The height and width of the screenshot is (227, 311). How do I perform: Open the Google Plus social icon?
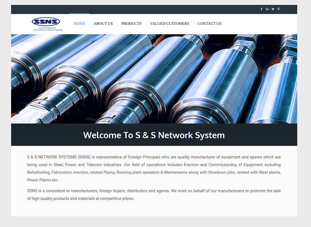[267, 9]
